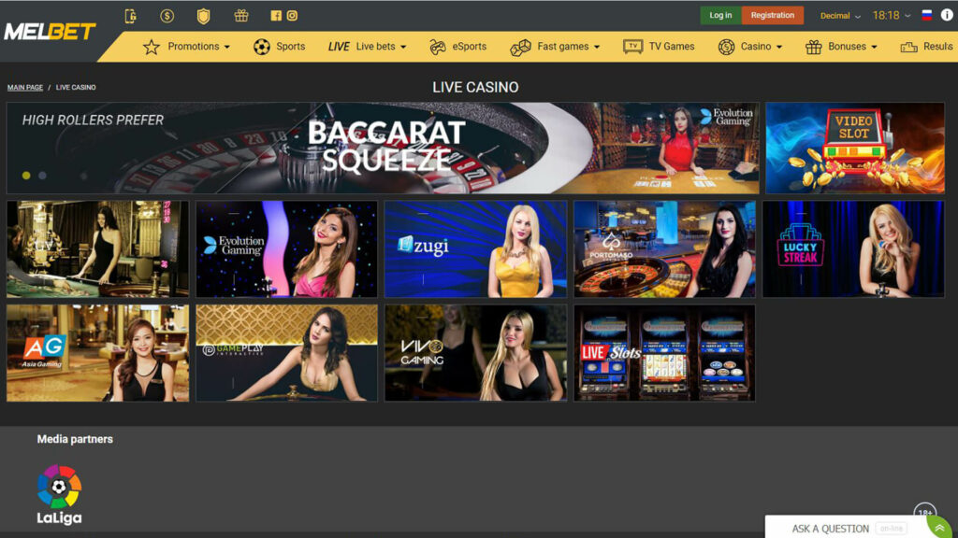This screenshot has width=958, height=538.
Task: Expand the Promotions dropdown menu
Action: 198,47
